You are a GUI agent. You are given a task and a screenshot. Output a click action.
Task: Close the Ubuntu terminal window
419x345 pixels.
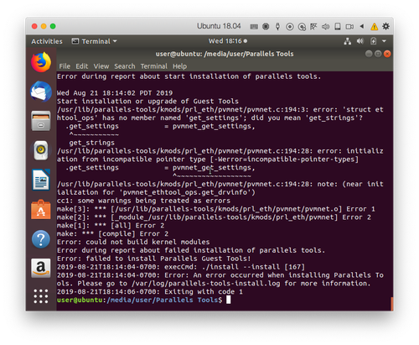387,54
